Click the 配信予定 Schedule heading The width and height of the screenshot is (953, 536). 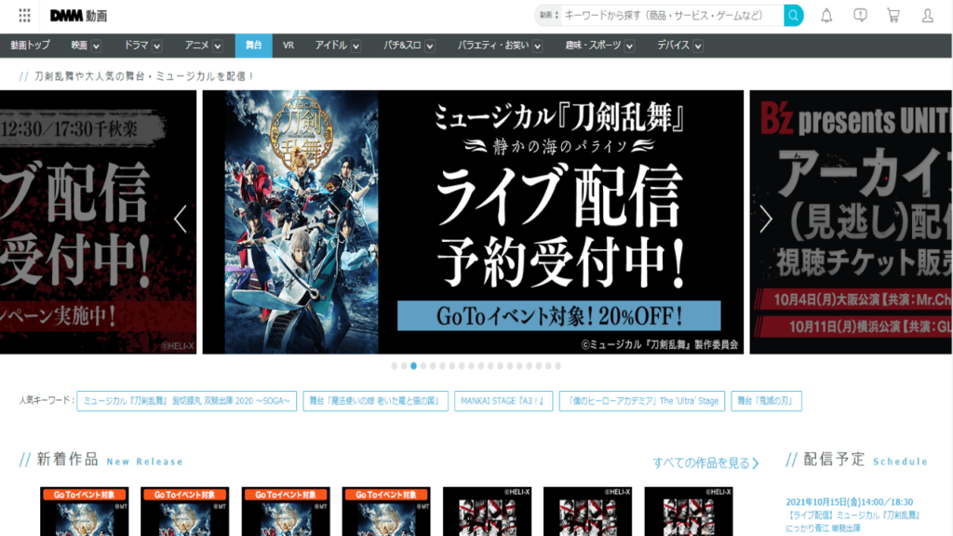[866, 460]
